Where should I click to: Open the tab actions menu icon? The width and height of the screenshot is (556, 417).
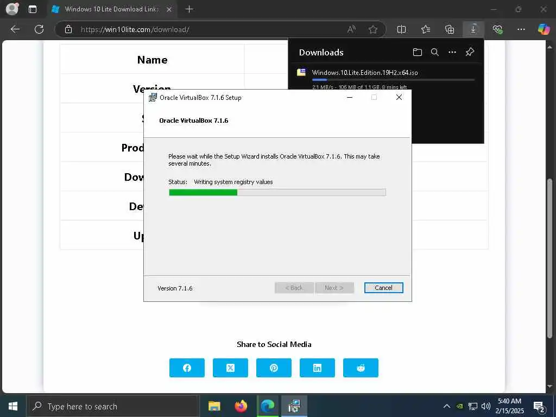(x=33, y=9)
